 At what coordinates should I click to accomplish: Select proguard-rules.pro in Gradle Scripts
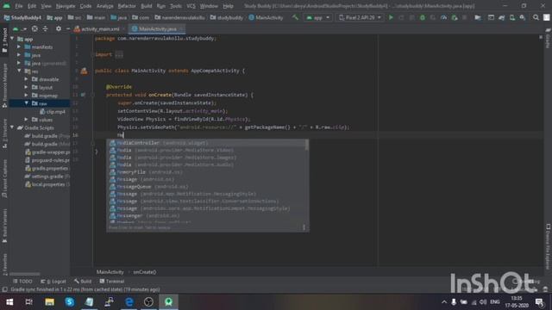click(47, 160)
